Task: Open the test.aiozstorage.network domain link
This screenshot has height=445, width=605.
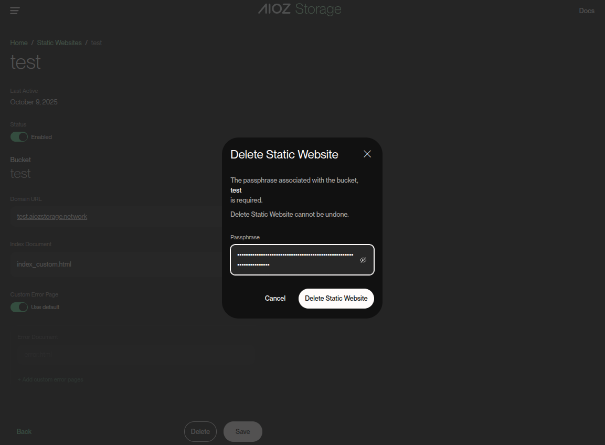Action: click(52, 216)
